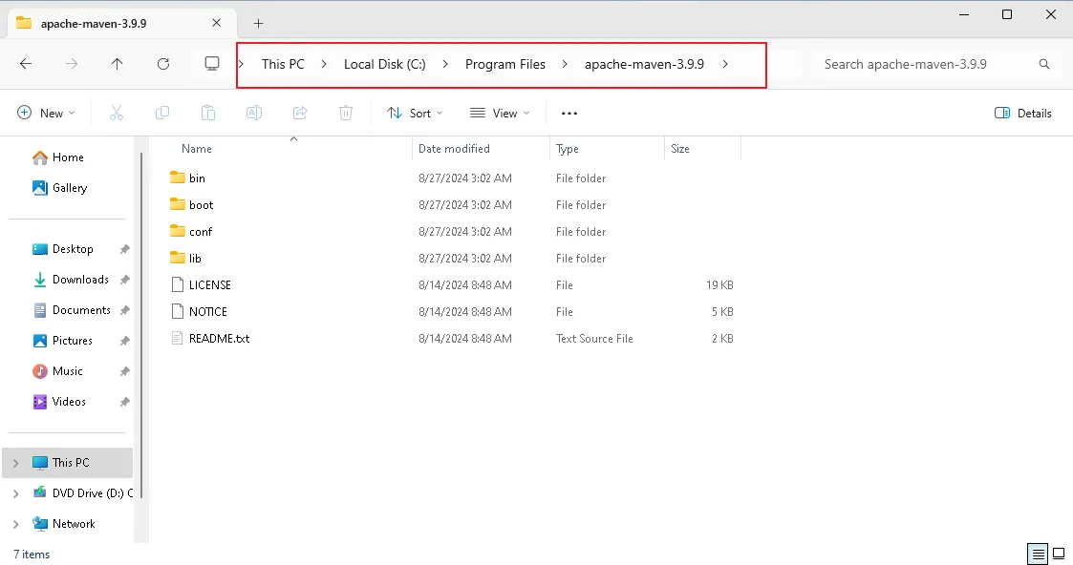Navigate to Program Files in breadcrumb
Viewport: 1073px width, 565px height.
tap(504, 64)
